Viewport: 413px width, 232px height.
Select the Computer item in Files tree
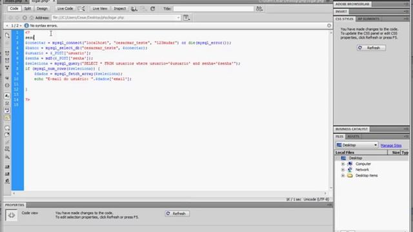[363, 164]
